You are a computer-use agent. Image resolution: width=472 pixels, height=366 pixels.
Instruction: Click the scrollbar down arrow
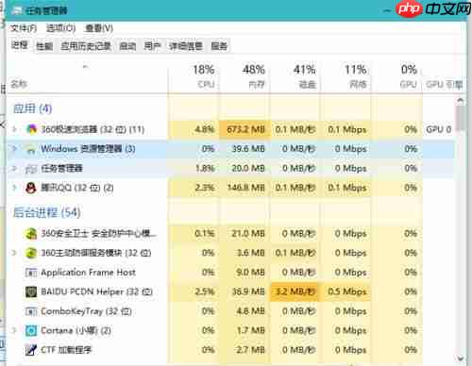pyautogui.click(x=461, y=358)
